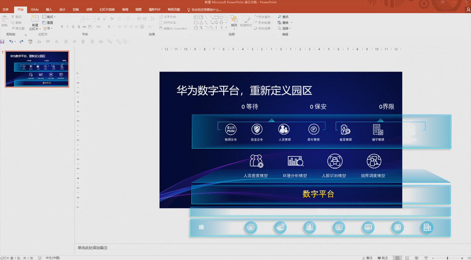This screenshot has width=471, height=260.
Task: Apply italic formatting from the ribbon
Action: [x=68, y=26]
